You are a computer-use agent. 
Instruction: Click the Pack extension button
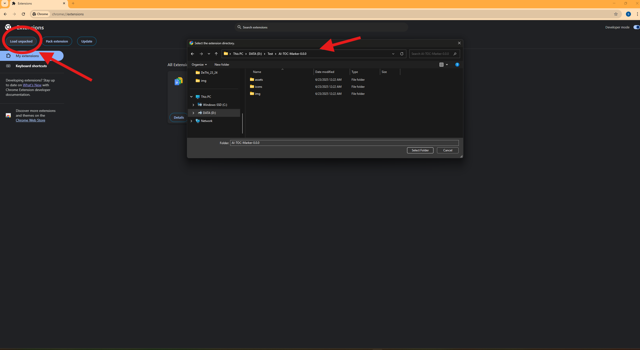click(57, 41)
